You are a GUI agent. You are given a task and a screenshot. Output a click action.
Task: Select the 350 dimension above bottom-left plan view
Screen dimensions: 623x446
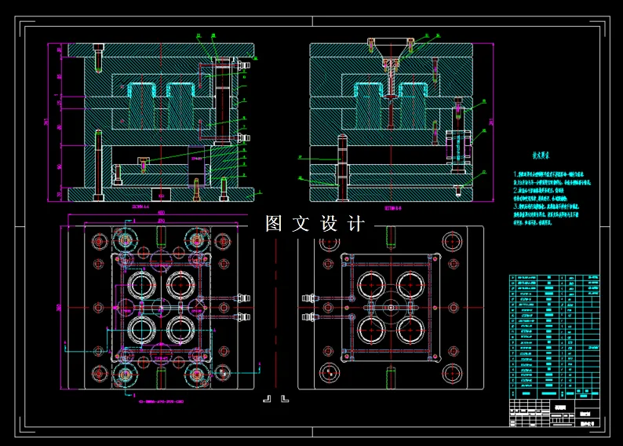point(161,221)
